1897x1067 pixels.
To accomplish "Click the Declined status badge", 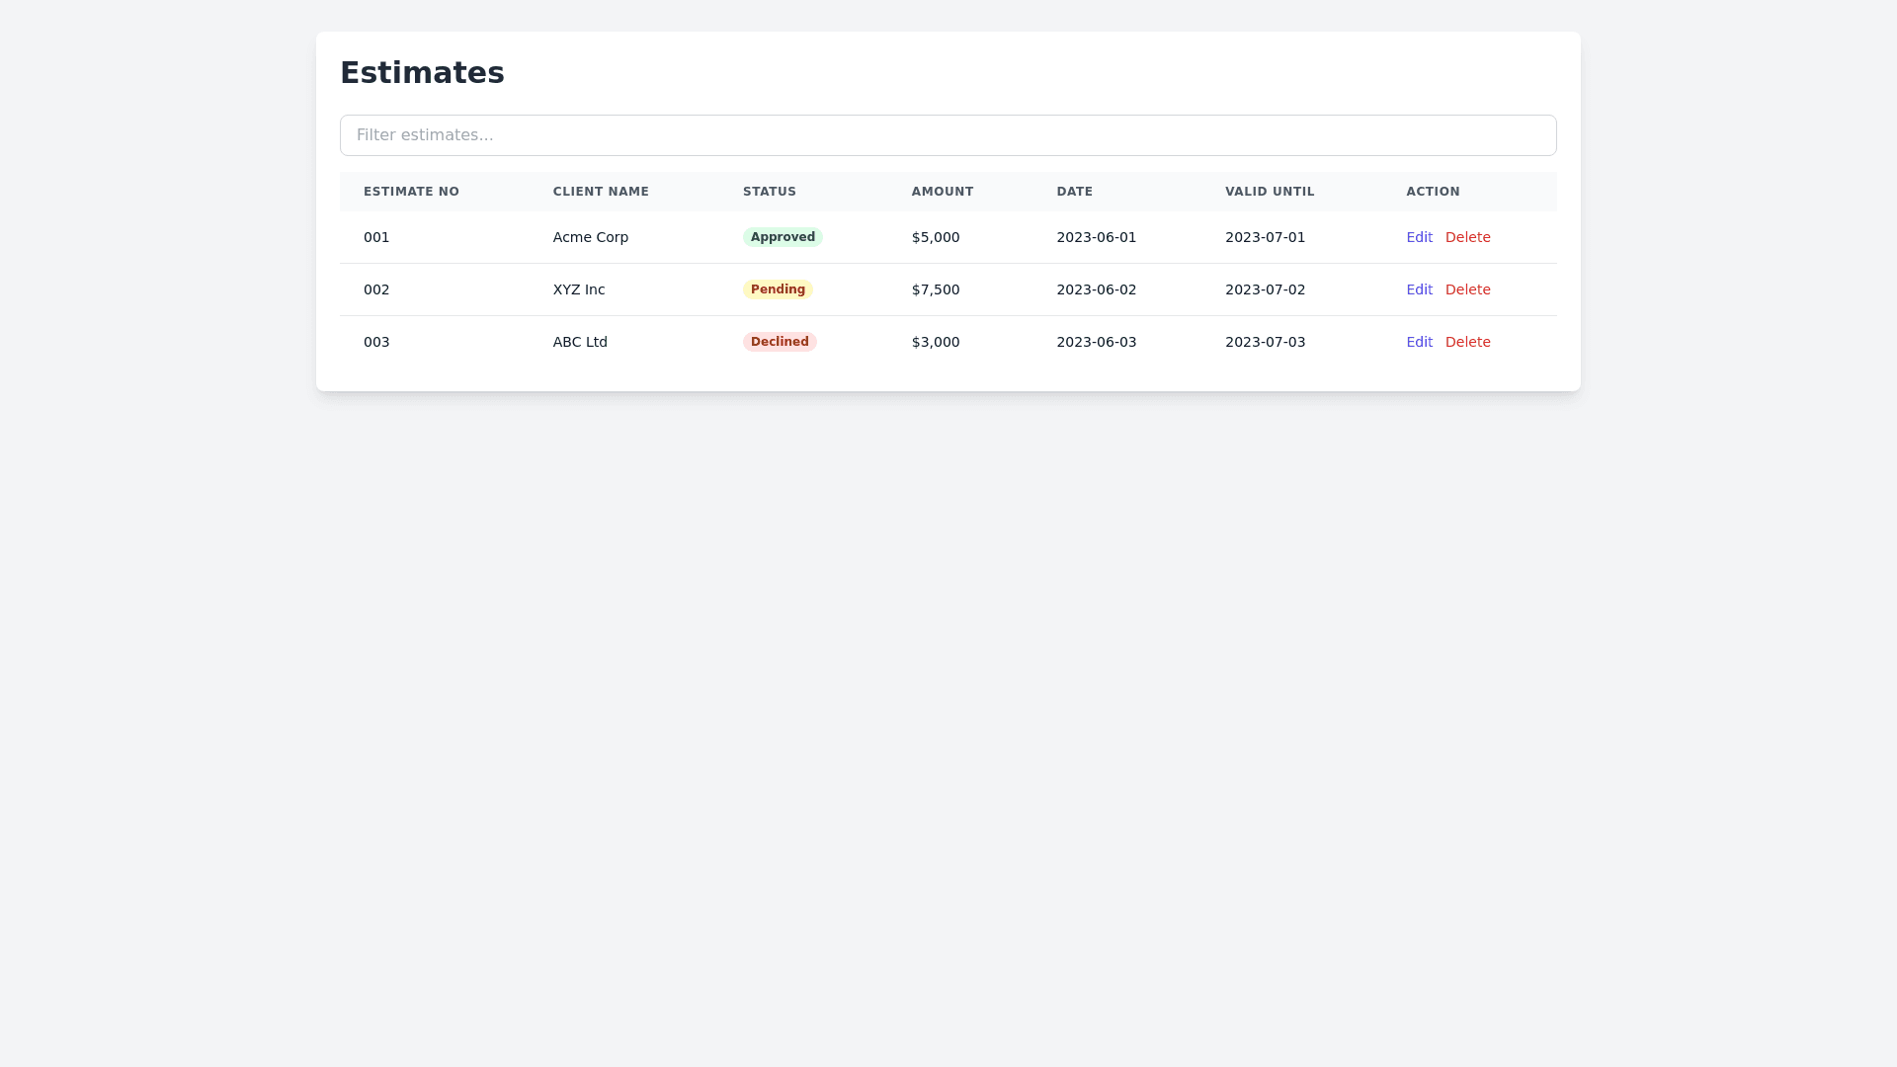I will [x=779, y=342].
